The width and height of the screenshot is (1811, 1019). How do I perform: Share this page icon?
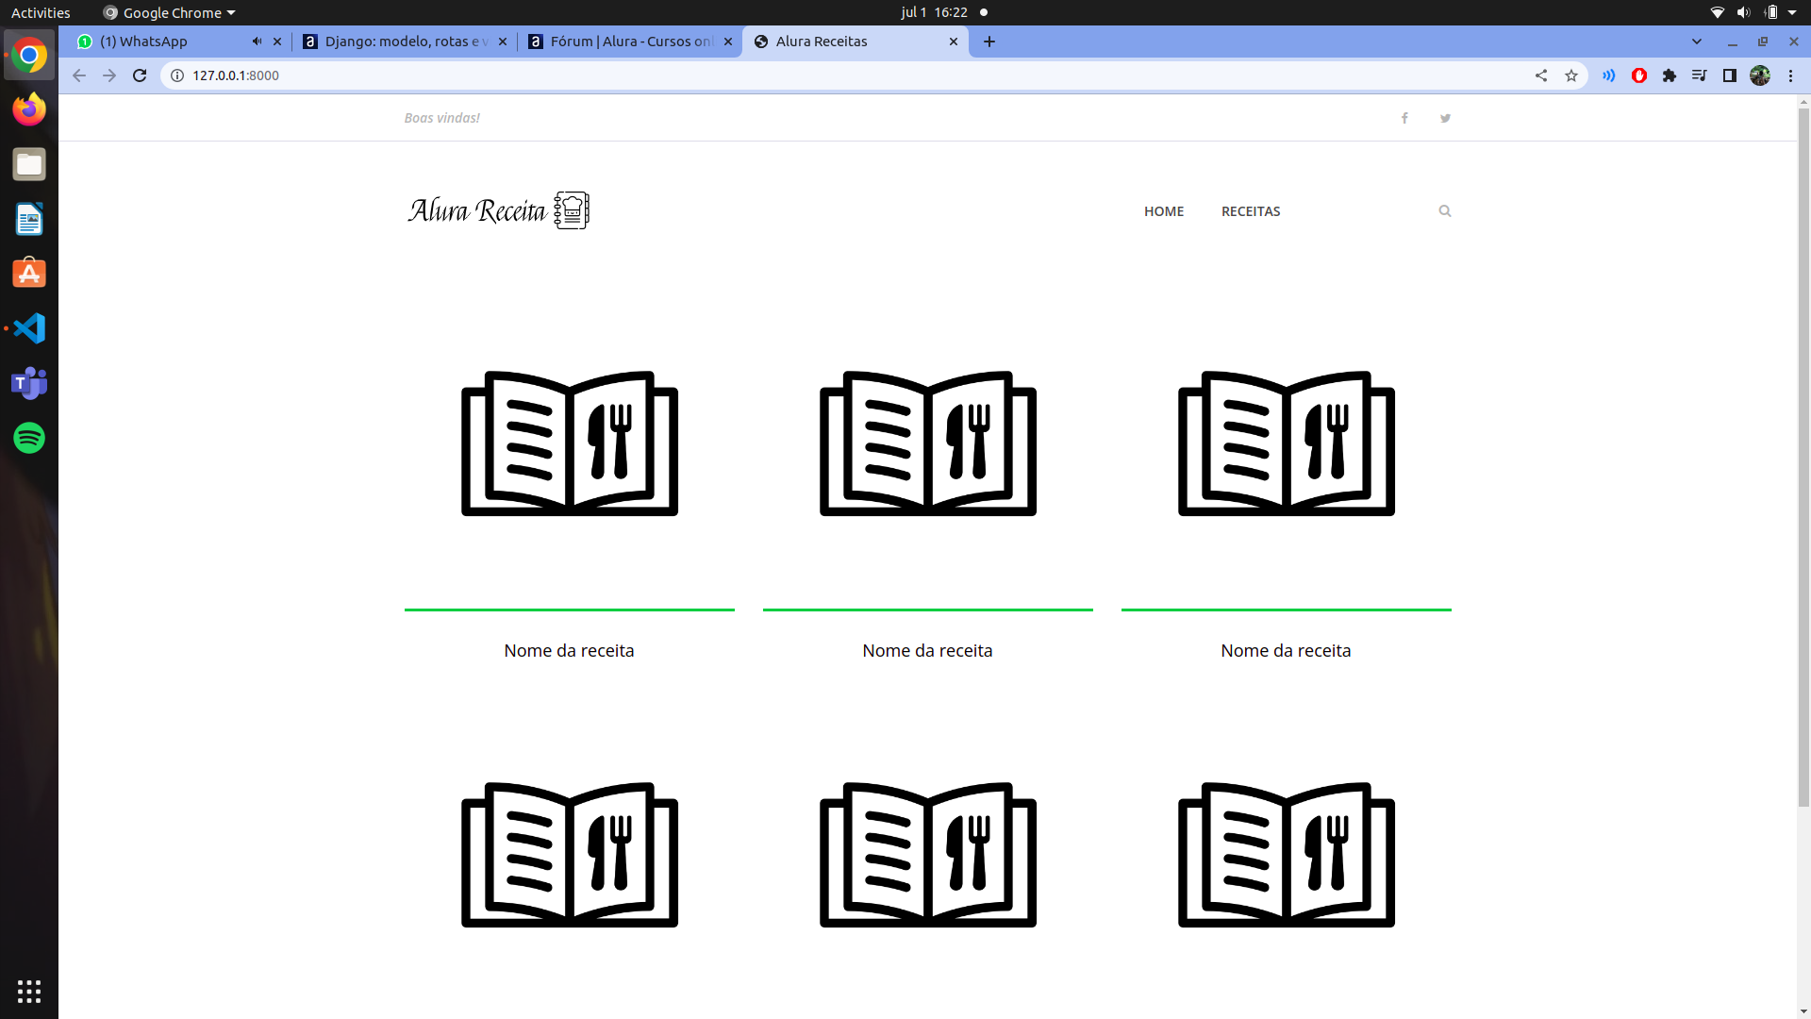click(x=1541, y=75)
